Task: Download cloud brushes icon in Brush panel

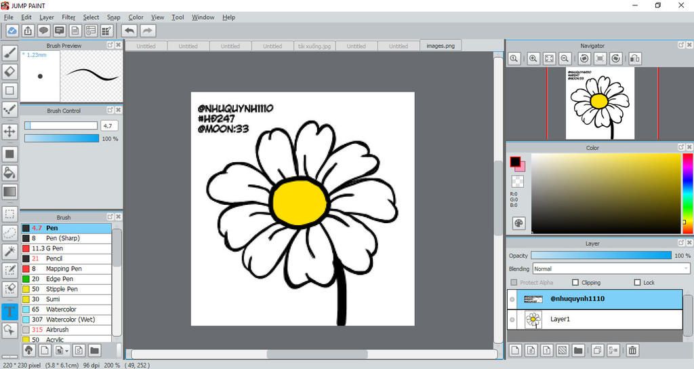Action: click(x=28, y=351)
